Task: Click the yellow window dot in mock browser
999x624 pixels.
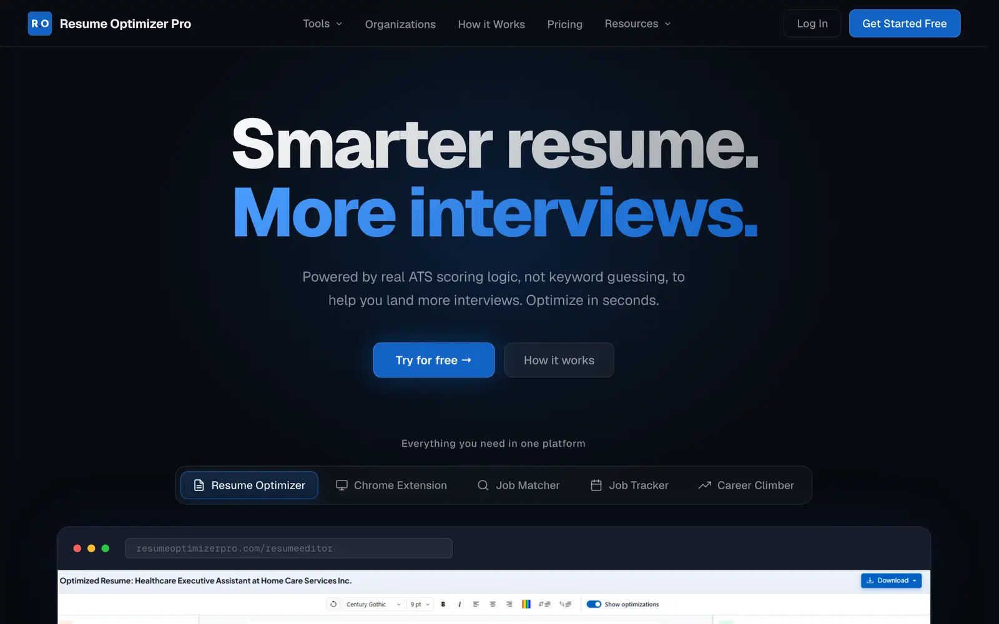Action: pyautogui.click(x=91, y=548)
